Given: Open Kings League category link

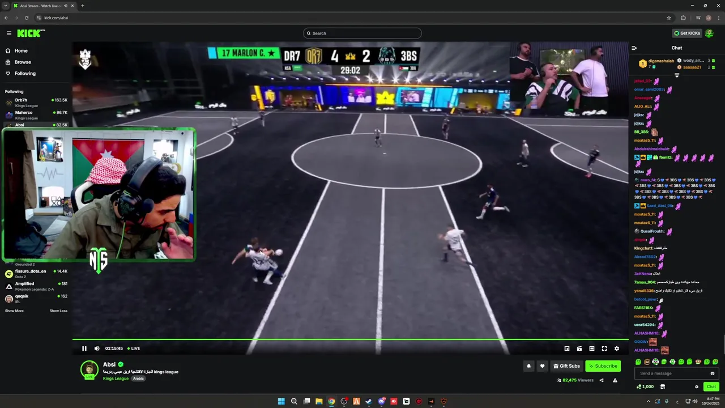Looking at the screenshot, I should coord(116,379).
